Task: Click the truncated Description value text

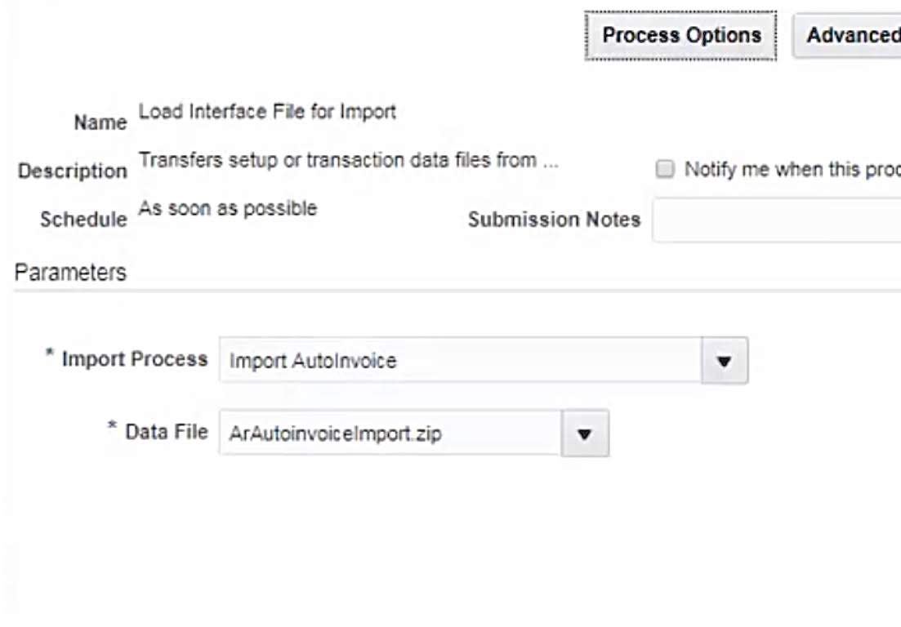Action: (349, 160)
